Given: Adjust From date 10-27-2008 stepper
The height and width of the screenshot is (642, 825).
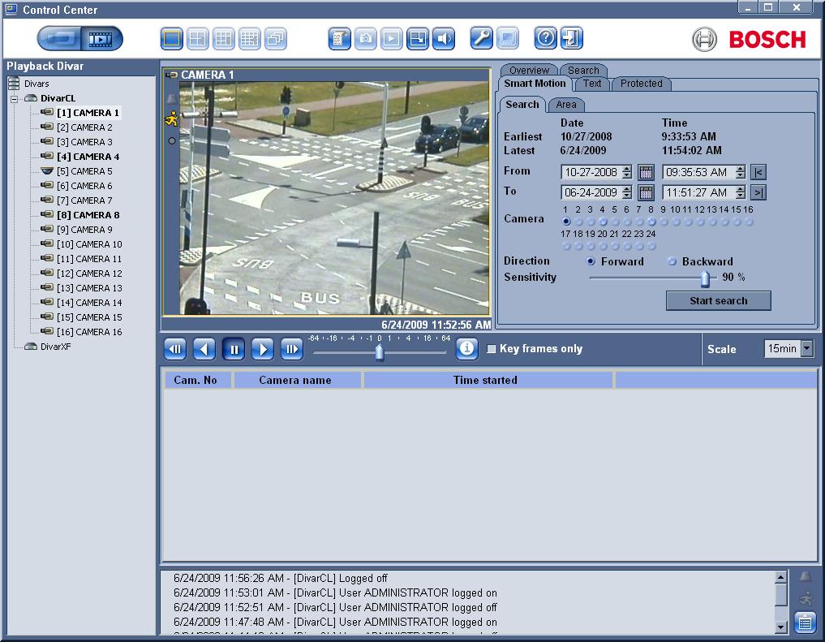Looking at the screenshot, I should click(x=626, y=172).
